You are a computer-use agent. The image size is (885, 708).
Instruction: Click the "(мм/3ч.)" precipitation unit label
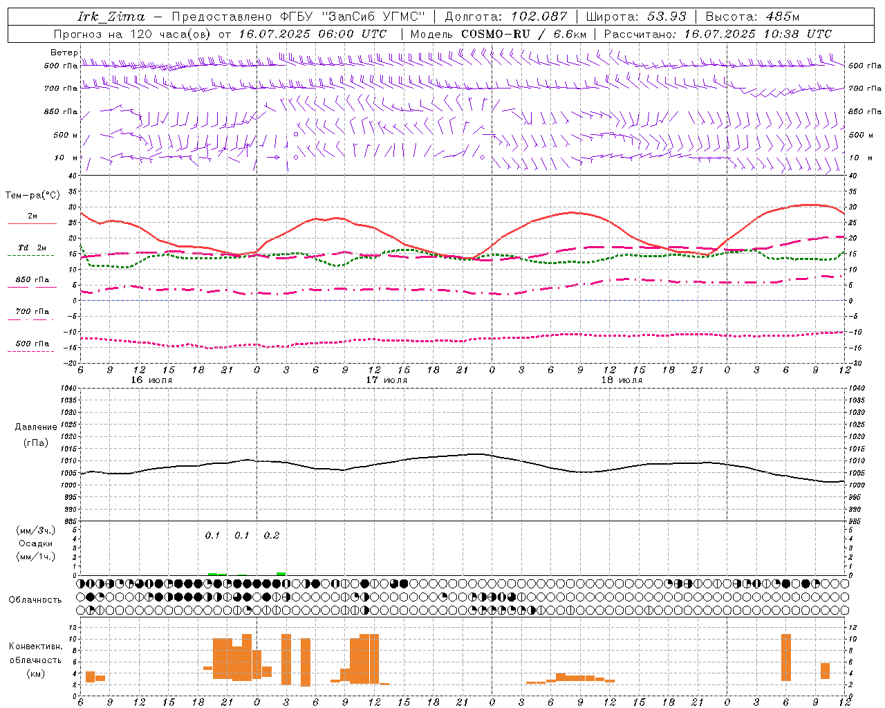tap(36, 531)
